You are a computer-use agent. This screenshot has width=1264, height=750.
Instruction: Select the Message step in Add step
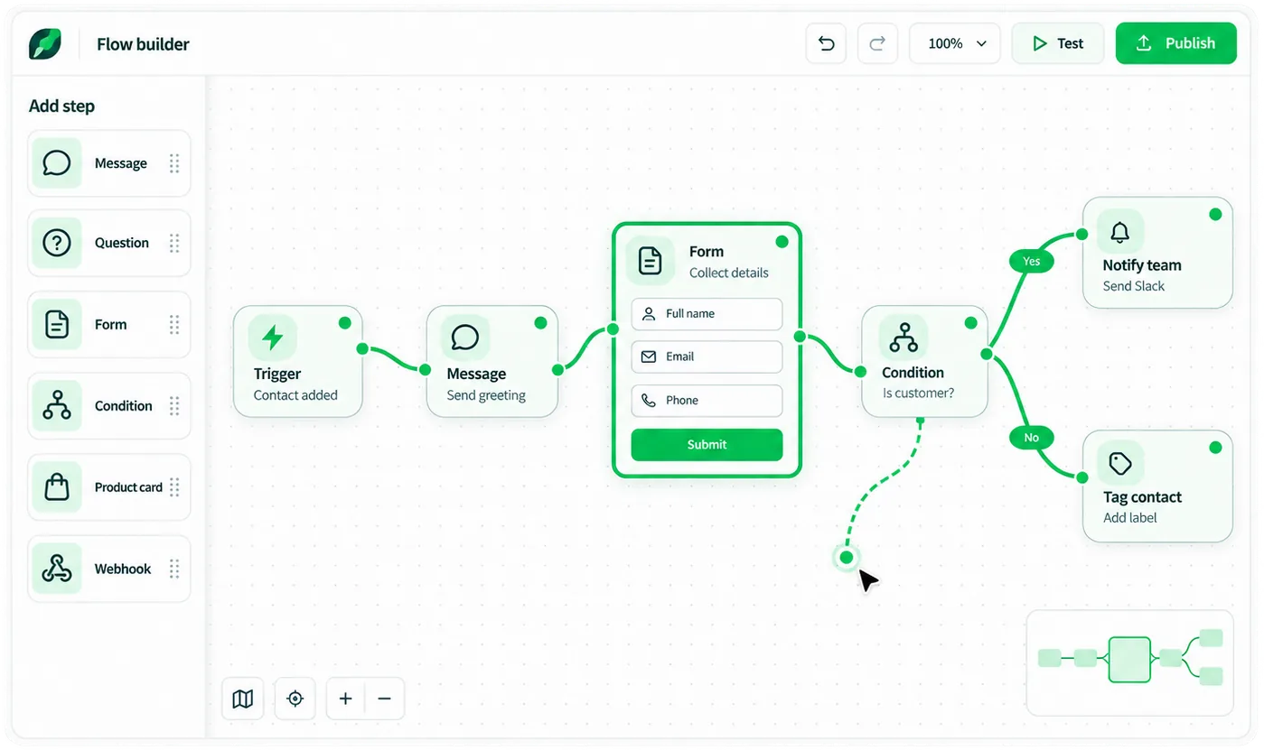point(109,163)
